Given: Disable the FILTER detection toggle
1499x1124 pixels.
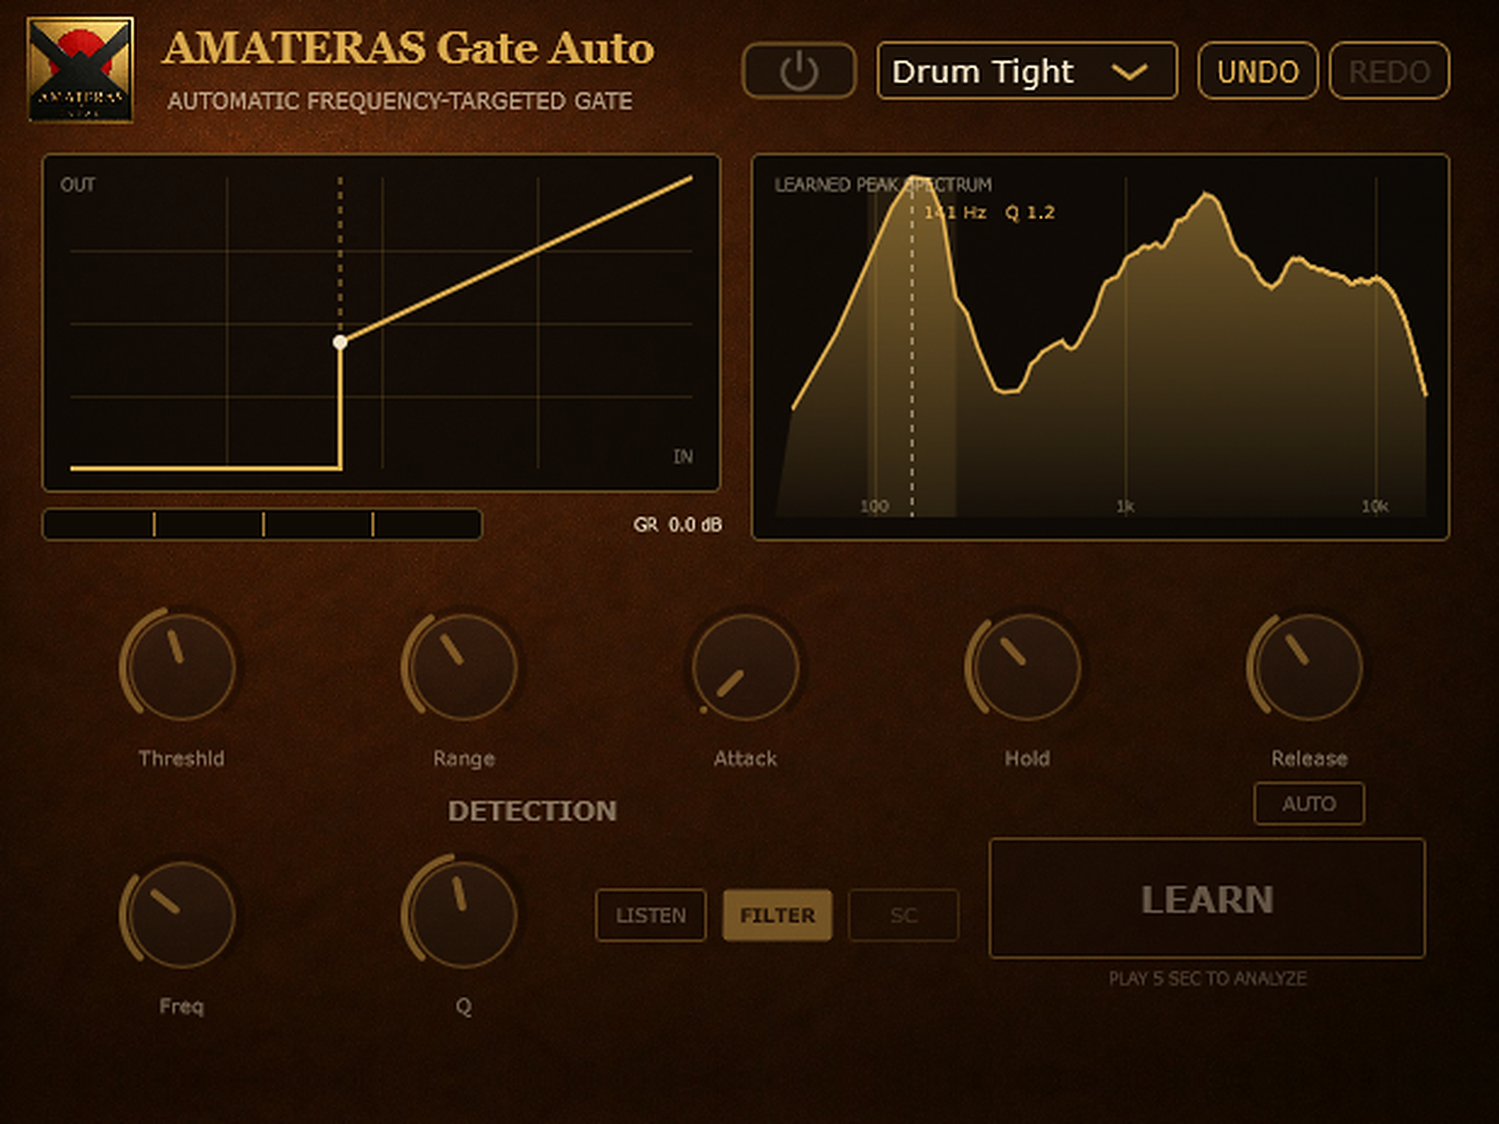Looking at the screenshot, I should coord(778,915).
